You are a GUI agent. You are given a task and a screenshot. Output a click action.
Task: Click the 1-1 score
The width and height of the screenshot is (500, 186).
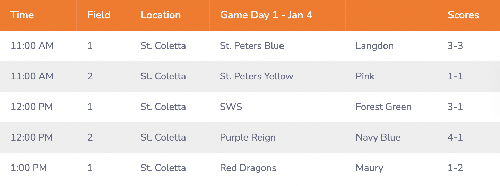tap(455, 76)
